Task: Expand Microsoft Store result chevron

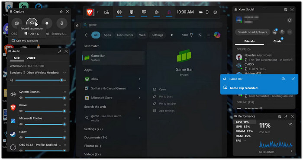Action: pos(139,98)
